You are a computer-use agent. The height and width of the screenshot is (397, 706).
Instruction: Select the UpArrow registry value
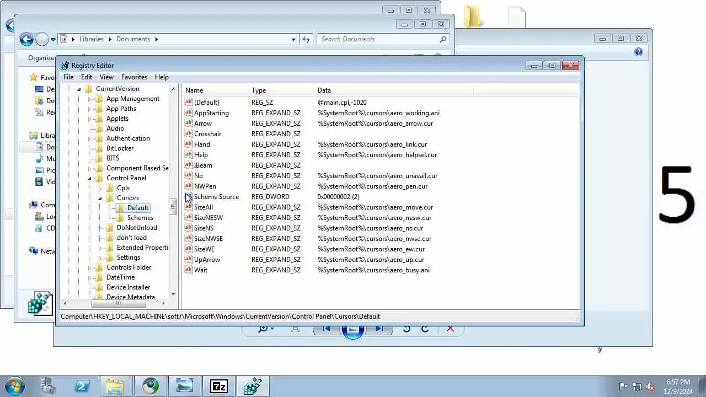(x=207, y=260)
